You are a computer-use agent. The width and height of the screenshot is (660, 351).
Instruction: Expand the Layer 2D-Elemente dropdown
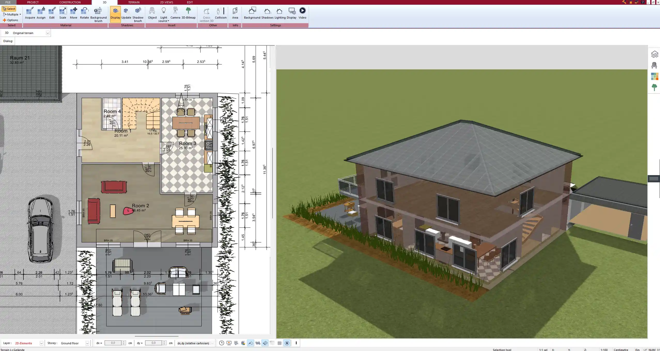41,343
